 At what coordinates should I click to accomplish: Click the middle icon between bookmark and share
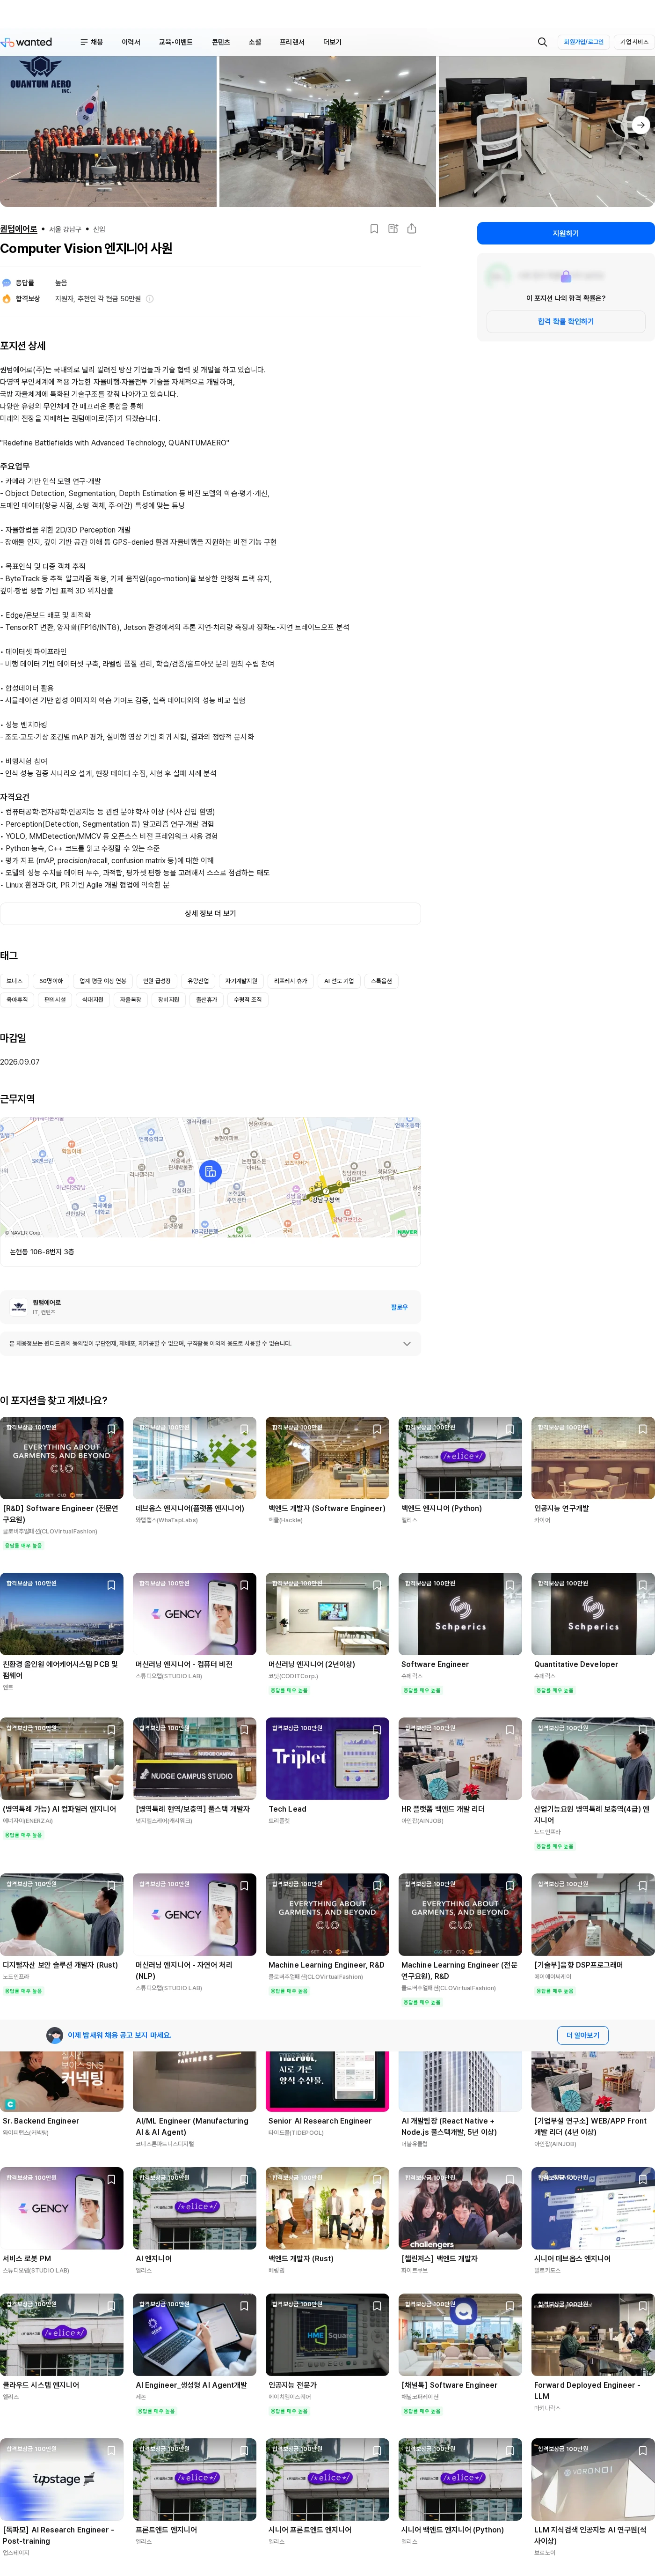click(393, 229)
